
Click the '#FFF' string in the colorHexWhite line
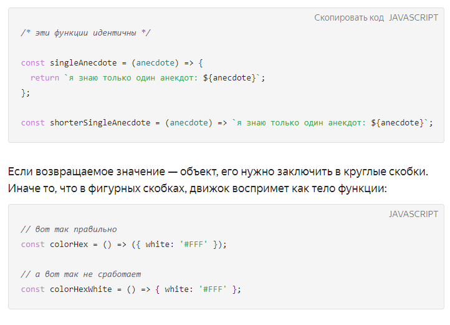pyautogui.click(x=213, y=289)
